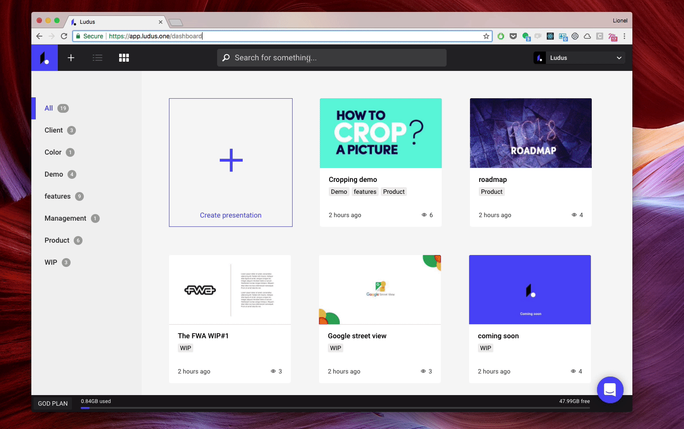Click the Ludus logo home icon
The image size is (684, 429).
pos(45,58)
